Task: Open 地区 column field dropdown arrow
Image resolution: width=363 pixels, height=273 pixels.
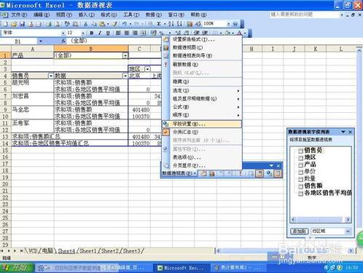Action: (x=147, y=69)
